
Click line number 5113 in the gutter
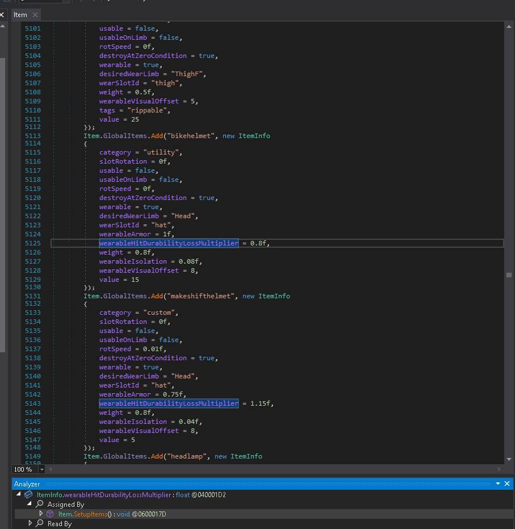(x=33, y=136)
